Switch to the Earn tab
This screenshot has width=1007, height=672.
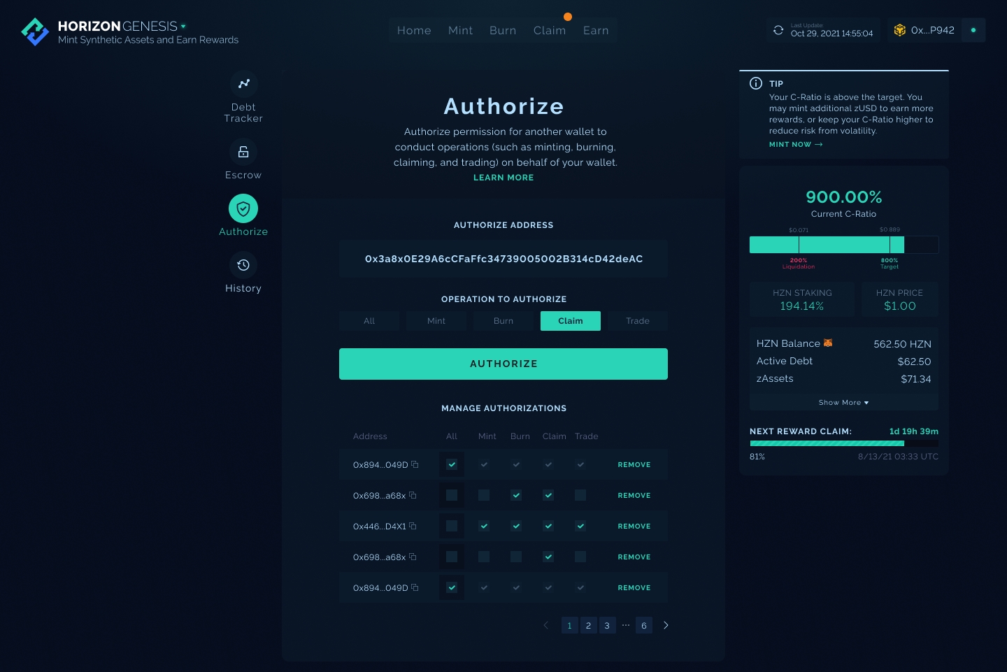click(x=596, y=31)
